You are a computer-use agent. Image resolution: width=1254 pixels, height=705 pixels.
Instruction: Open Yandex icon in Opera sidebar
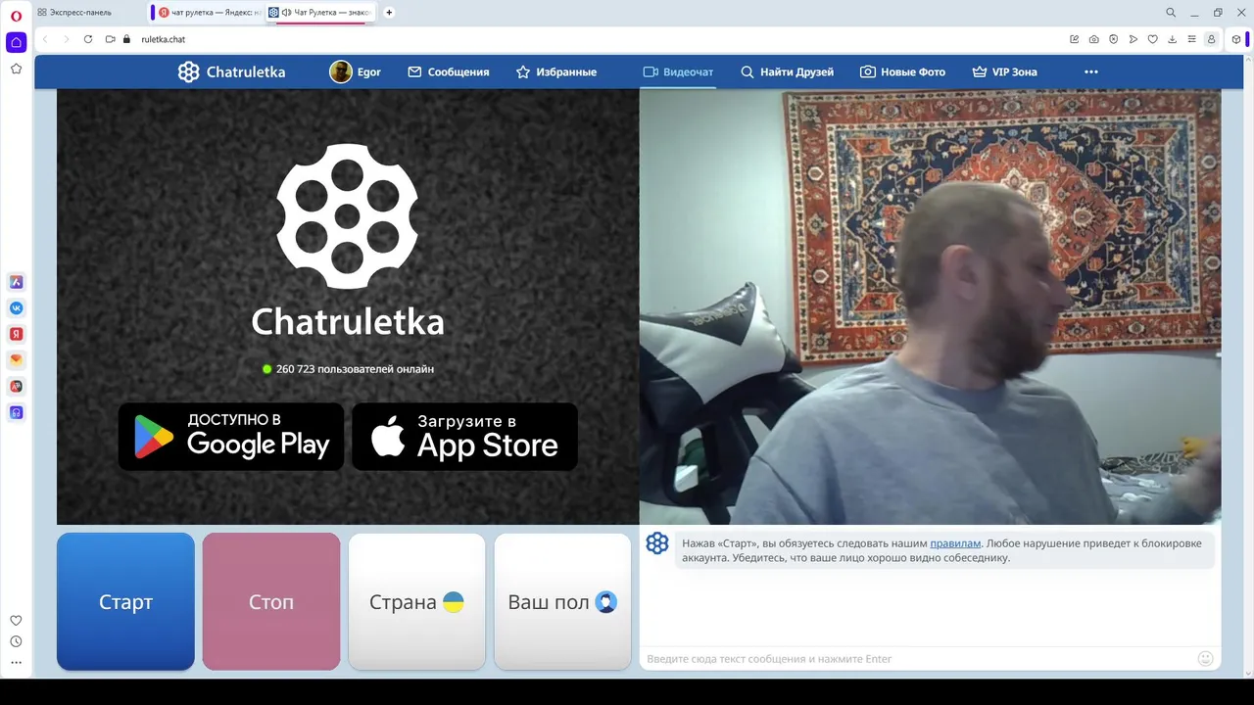tap(16, 334)
